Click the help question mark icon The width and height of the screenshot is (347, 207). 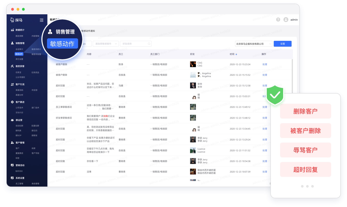[x=278, y=20]
